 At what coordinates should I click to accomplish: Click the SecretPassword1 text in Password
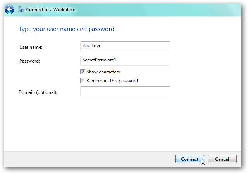pyautogui.click(x=100, y=61)
